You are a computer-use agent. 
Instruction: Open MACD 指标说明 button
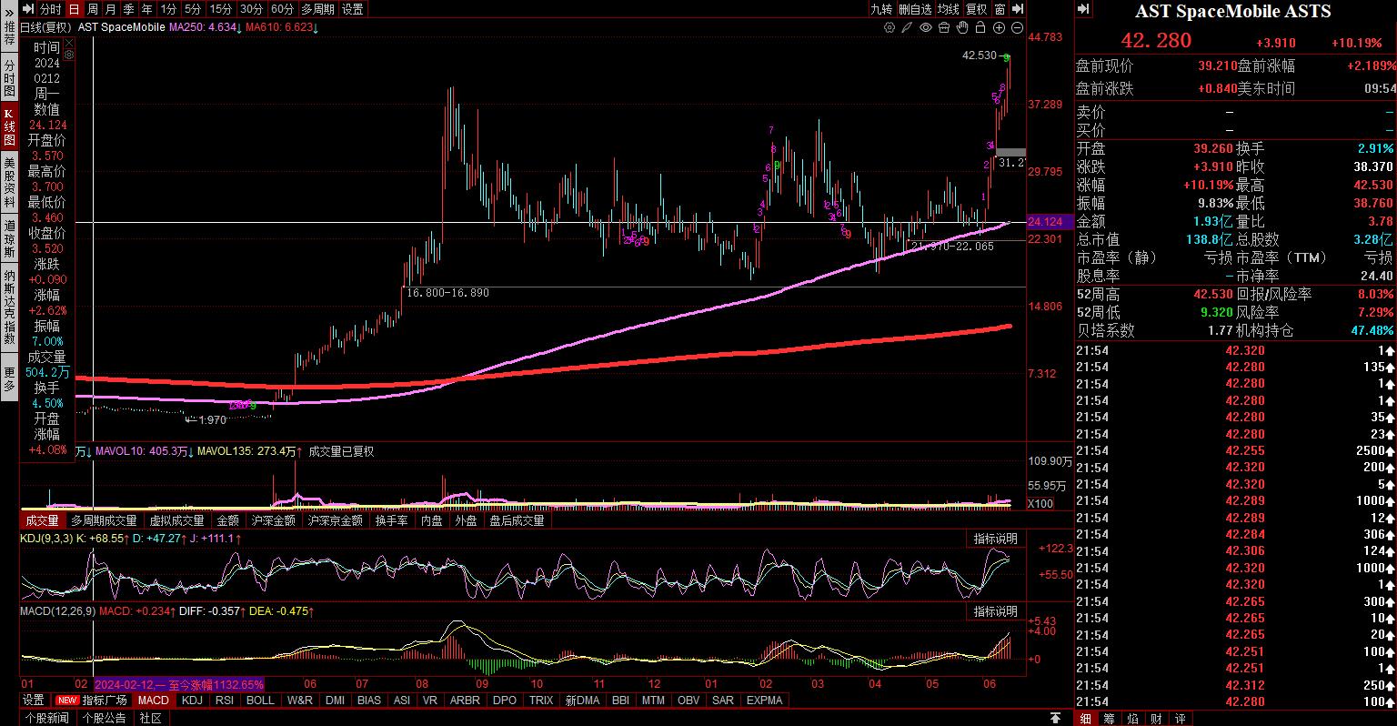coord(996,611)
